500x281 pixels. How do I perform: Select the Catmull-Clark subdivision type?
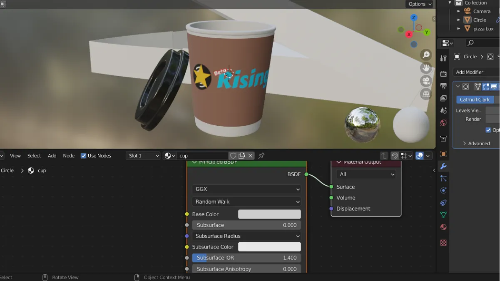[x=475, y=99]
